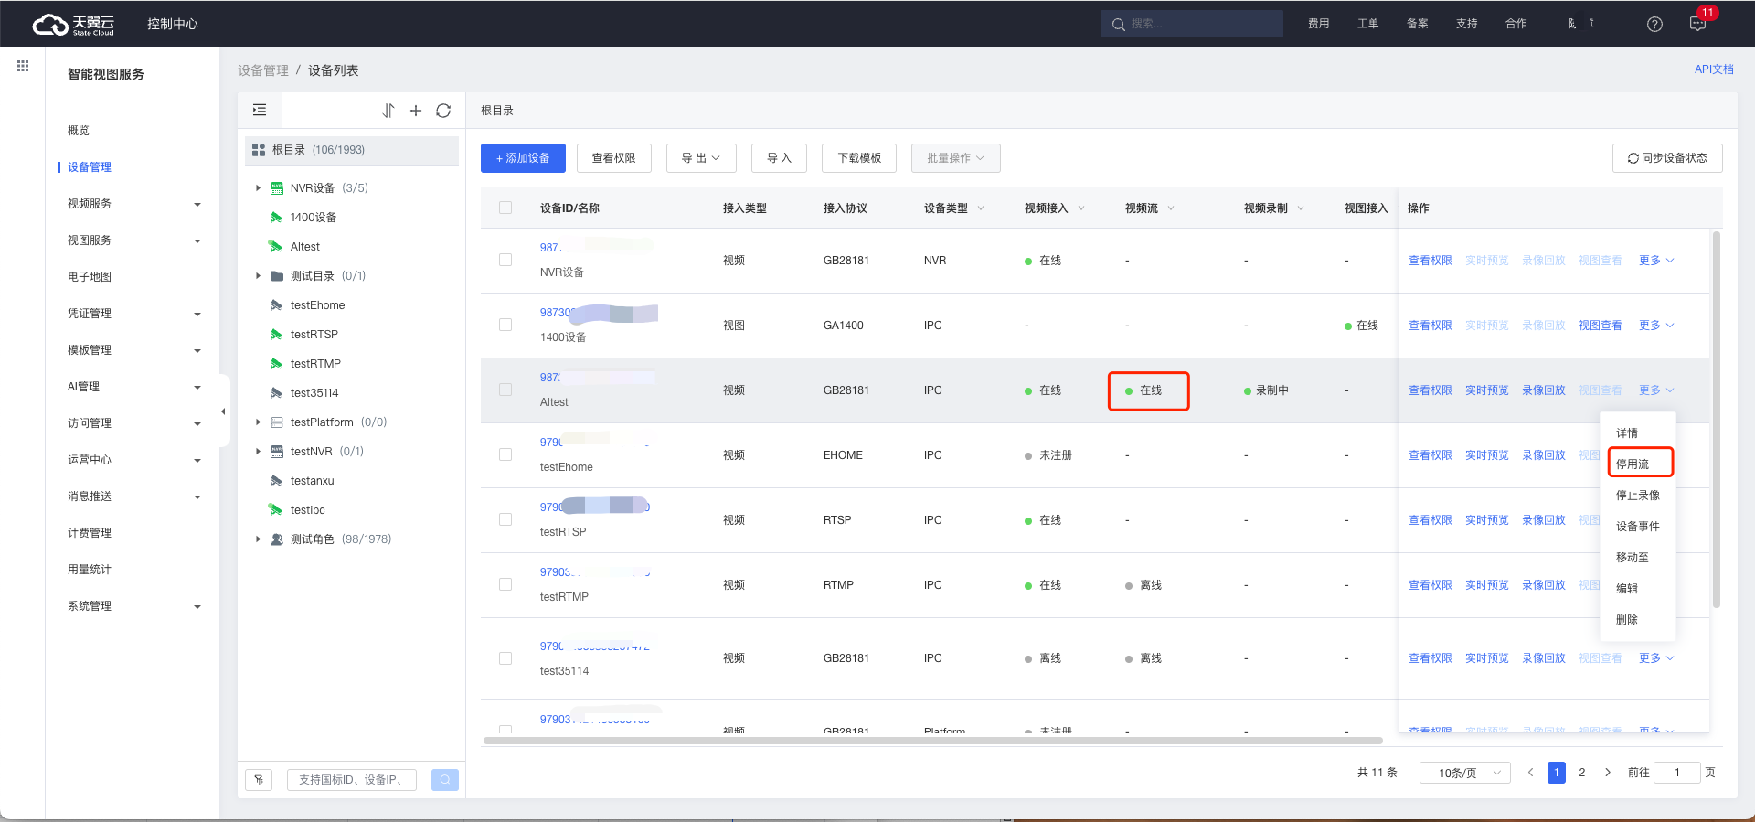Select the 1400设备 camera icon
1755x822 pixels.
pos(276,218)
